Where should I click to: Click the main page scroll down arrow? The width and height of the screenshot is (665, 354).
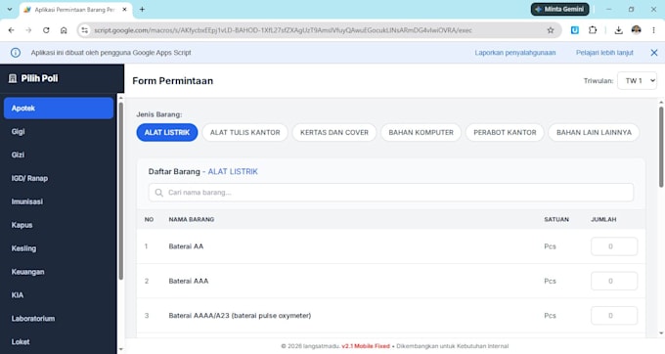[661, 333]
